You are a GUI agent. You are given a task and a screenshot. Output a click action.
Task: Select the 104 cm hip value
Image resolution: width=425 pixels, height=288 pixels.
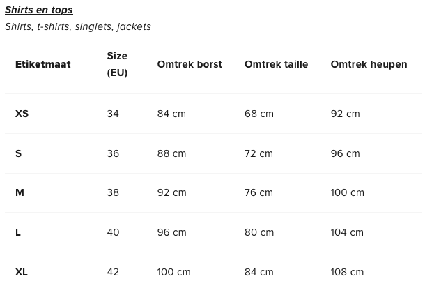(x=347, y=232)
